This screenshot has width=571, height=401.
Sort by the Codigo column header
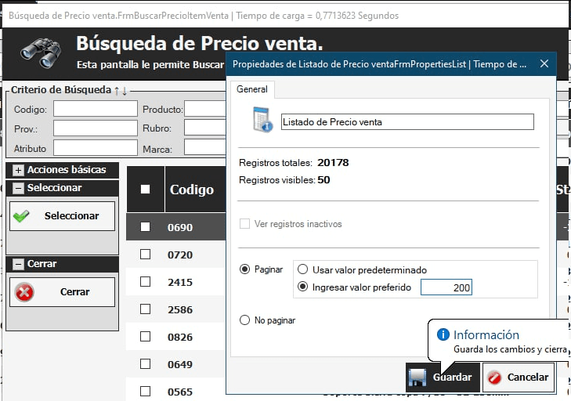pyautogui.click(x=192, y=190)
